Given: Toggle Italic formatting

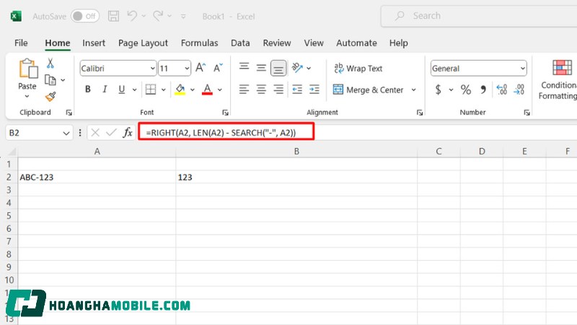Looking at the screenshot, I should click(x=105, y=89).
